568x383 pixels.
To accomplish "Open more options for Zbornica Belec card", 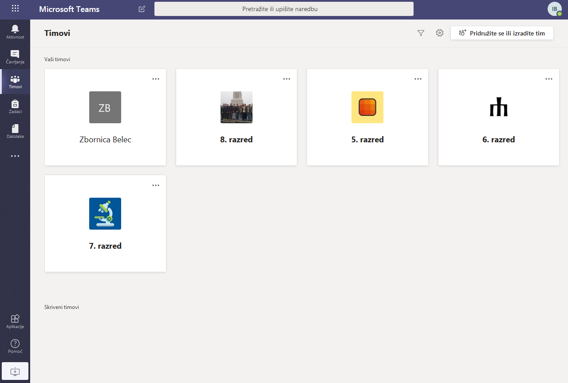I will click(156, 79).
